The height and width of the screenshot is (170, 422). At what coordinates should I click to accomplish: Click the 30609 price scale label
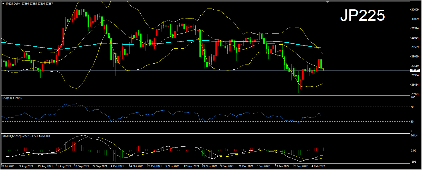click(415, 9)
